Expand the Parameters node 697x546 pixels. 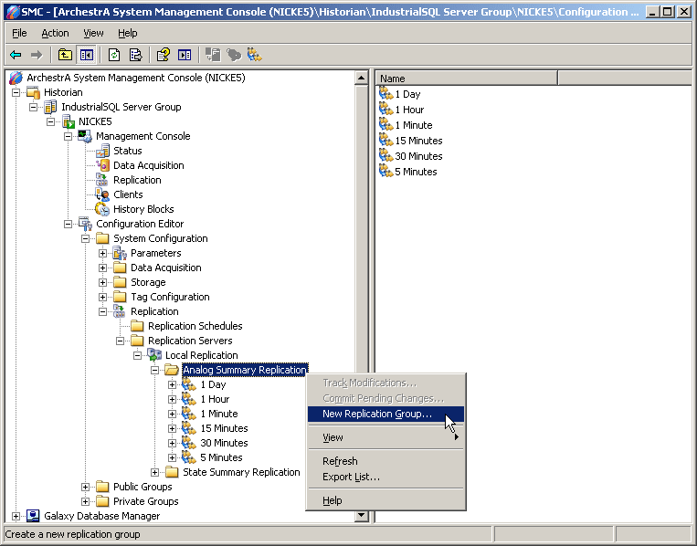102,253
